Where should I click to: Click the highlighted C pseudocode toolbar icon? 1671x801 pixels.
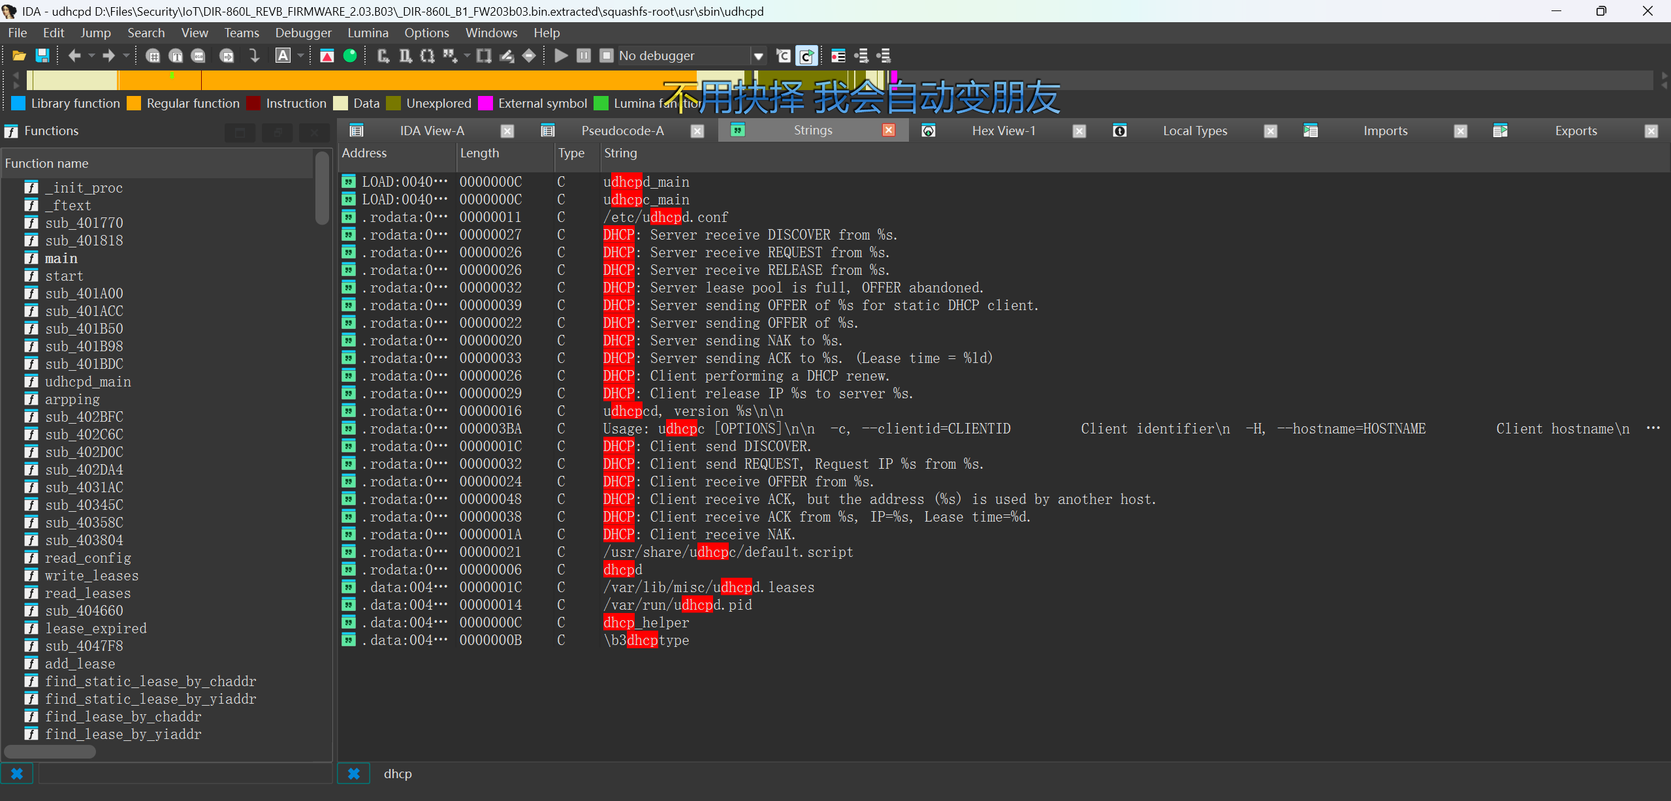coord(806,56)
